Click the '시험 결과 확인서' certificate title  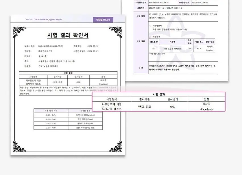[x=68, y=35]
